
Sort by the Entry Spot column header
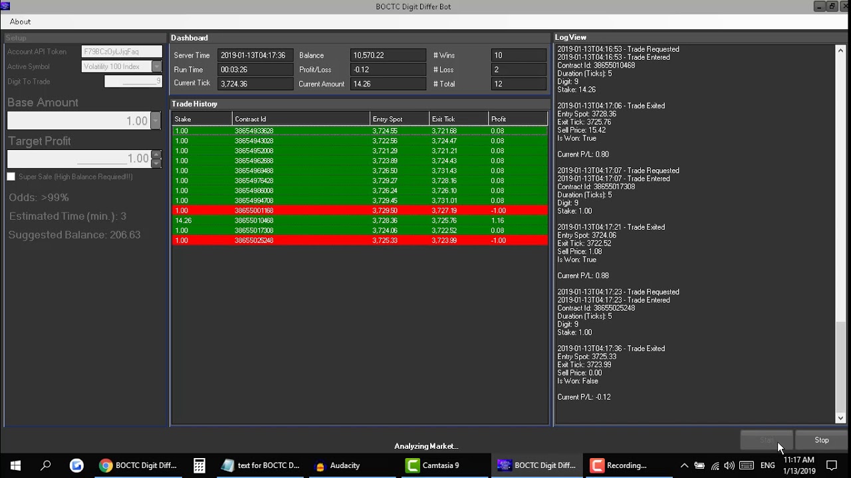coord(400,119)
